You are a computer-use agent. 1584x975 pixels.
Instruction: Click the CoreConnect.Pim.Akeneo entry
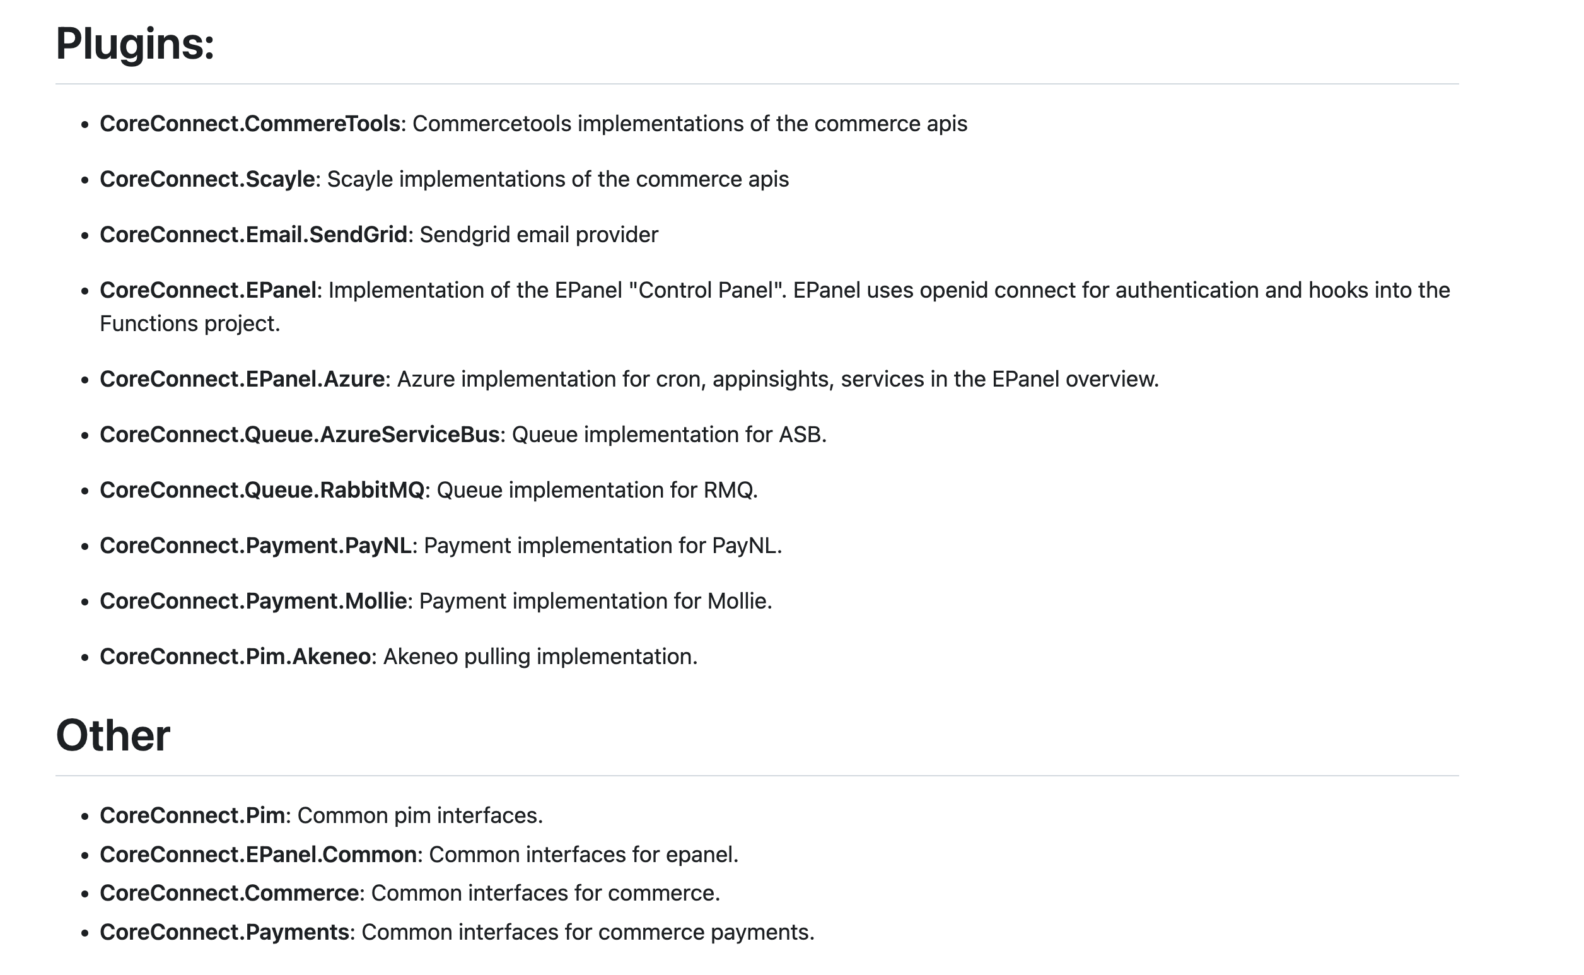tap(235, 657)
